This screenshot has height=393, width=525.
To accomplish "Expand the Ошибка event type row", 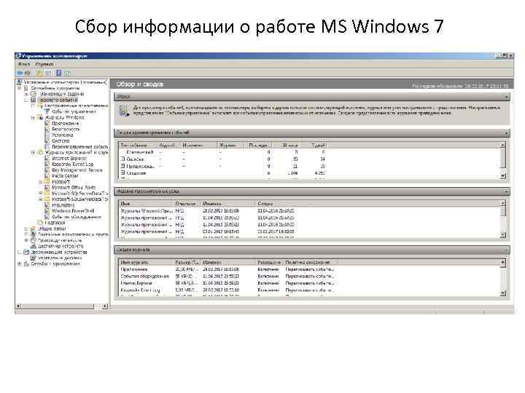I will coord(123,159).
